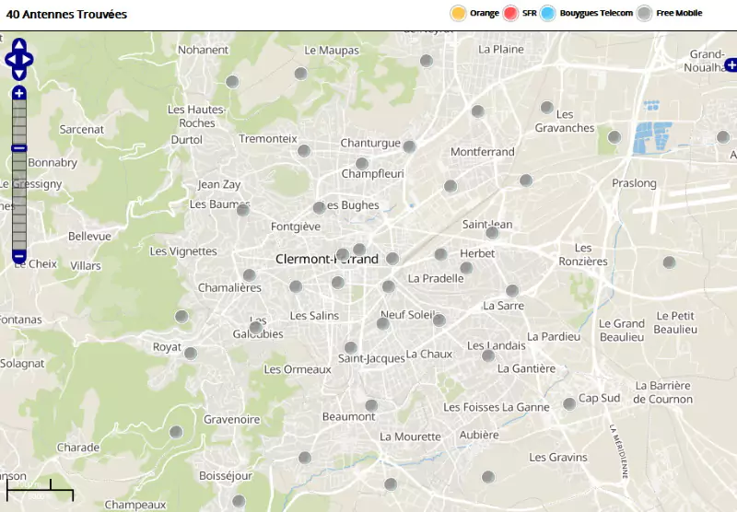Zoom out with the bottom minus button

pyautogui.click(x=19, y=256)
